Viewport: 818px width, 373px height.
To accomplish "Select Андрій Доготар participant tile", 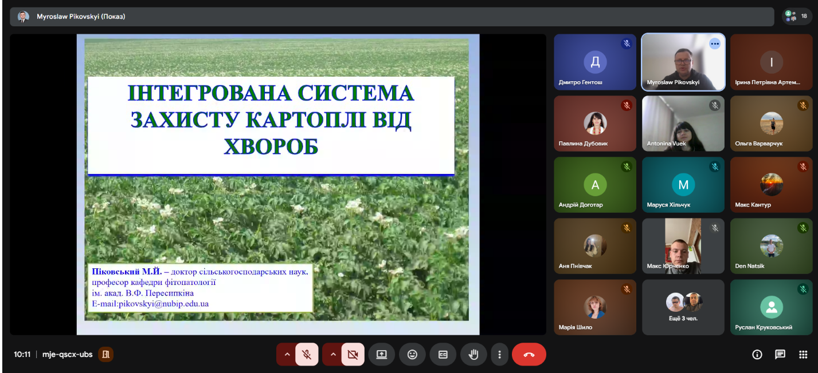I will tap(595, 185).
